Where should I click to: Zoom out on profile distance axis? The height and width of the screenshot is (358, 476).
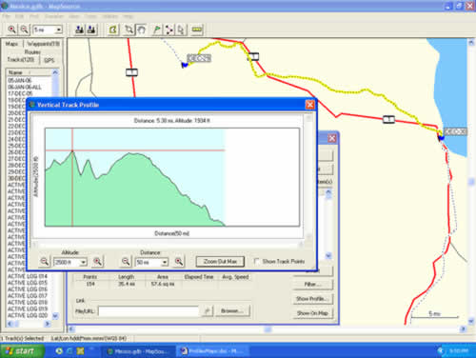coord(126,262)
